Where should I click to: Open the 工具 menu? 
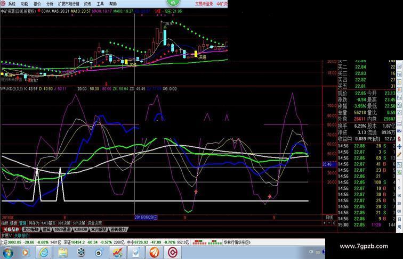100,4
